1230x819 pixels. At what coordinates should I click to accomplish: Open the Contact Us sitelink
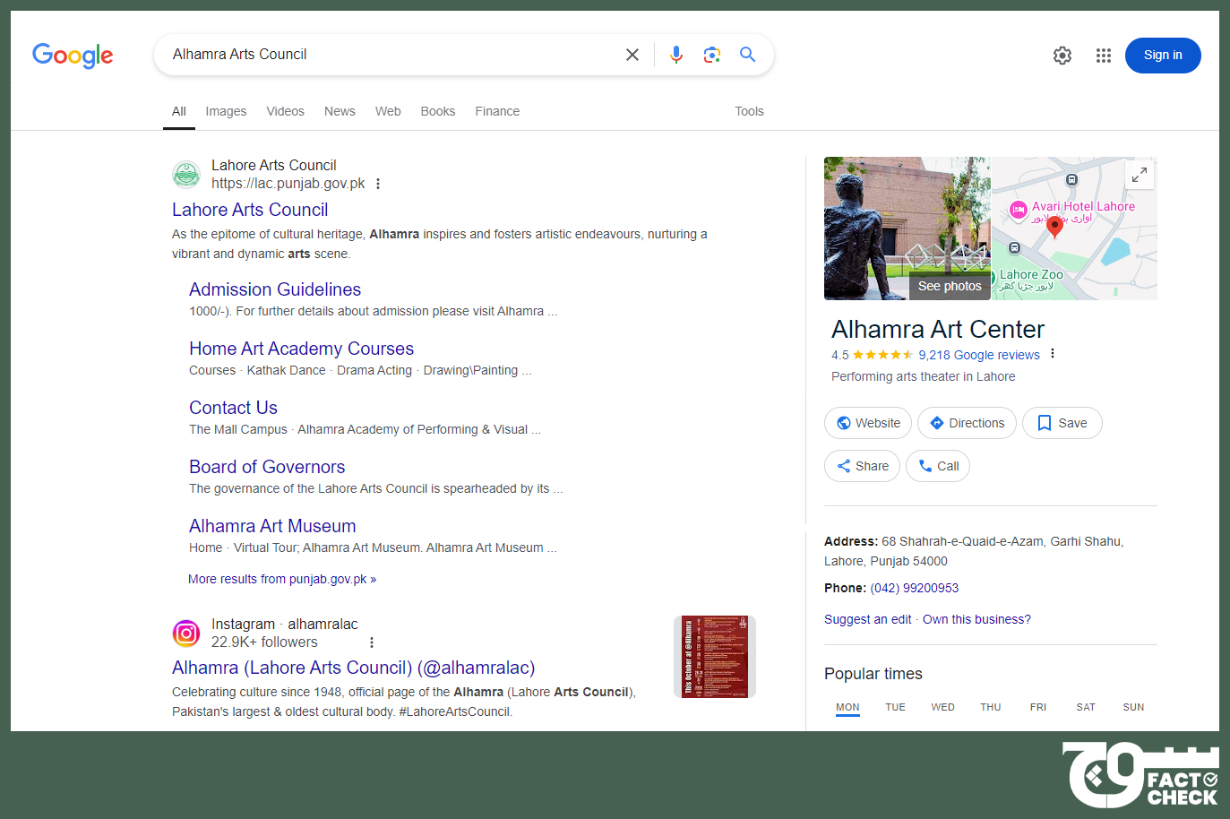[233, 408]
